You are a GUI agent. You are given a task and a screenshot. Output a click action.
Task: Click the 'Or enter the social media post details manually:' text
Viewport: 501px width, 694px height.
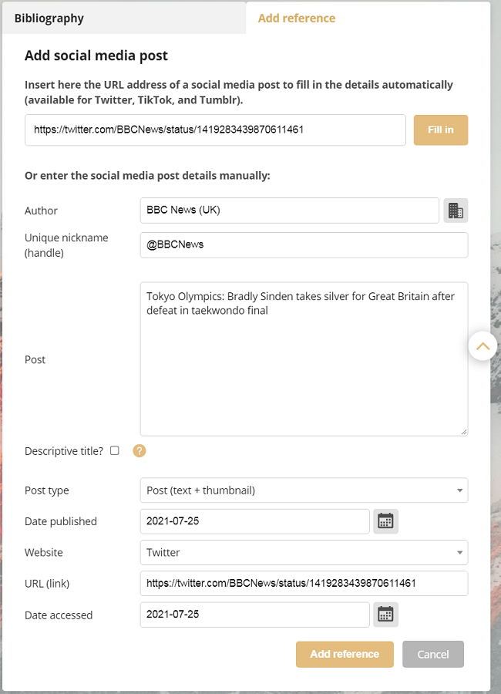147,176
